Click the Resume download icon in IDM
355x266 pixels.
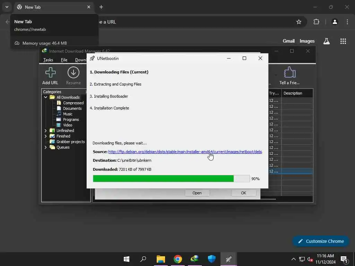[x=73, y=73]
